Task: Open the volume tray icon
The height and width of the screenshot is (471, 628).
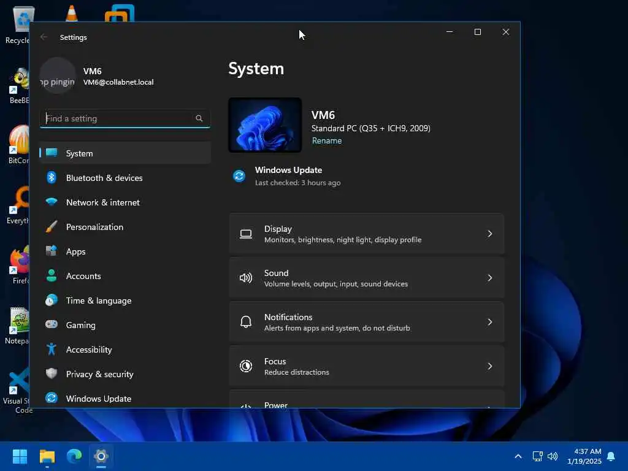Action: tap(553, 456)
